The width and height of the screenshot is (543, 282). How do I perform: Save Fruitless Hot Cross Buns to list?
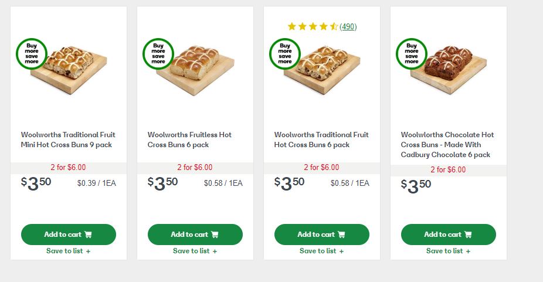click(195, 251)
